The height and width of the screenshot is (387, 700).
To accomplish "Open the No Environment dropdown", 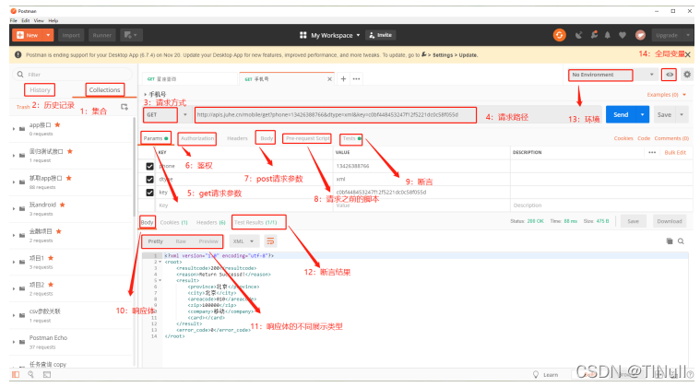I will click(x=612, y=75).
